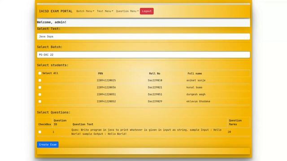Click the Welcome, admin! banner
The image size is (287, 161).
[x=143, y=22]
